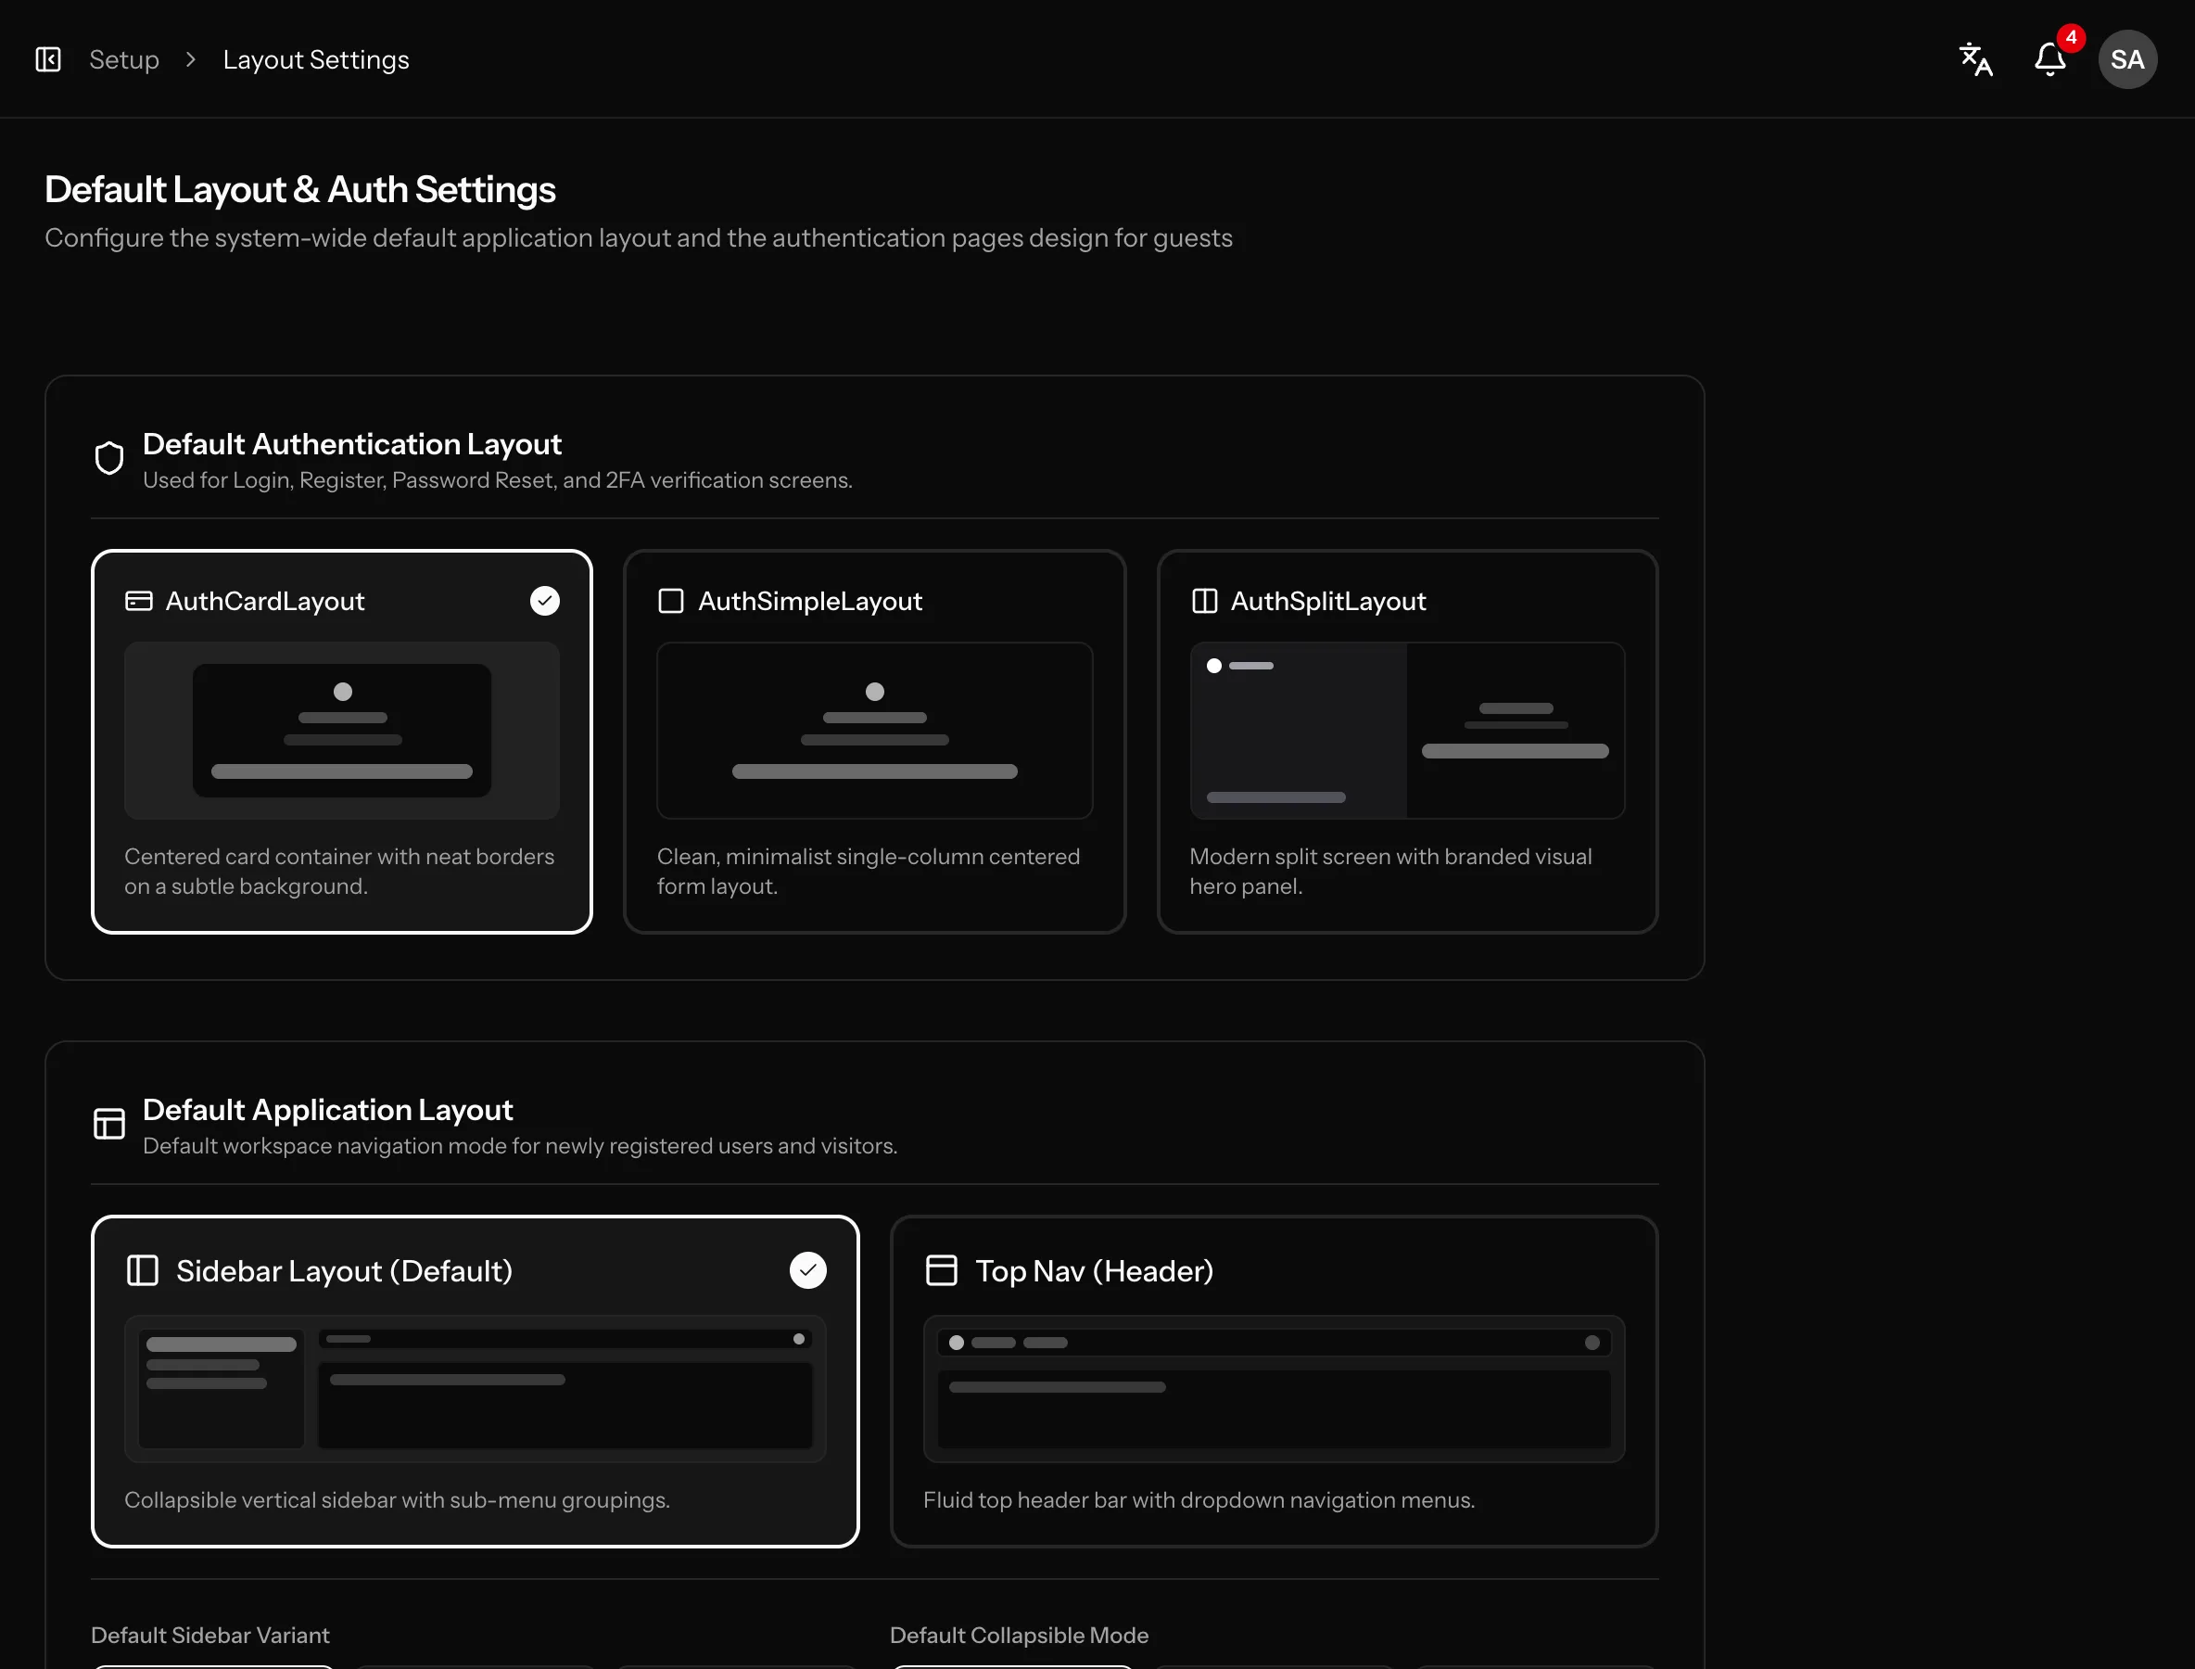Click the AuthSimpleLayout preview thumbnail
This screenshot has width=2195, height=1669.
point(874,731)
